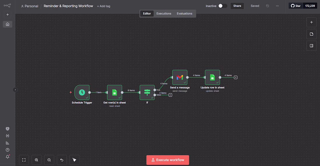The width and height of the screenshot is (320, 166).
Task: Select the Update row in sheet node
Action: 212,77
